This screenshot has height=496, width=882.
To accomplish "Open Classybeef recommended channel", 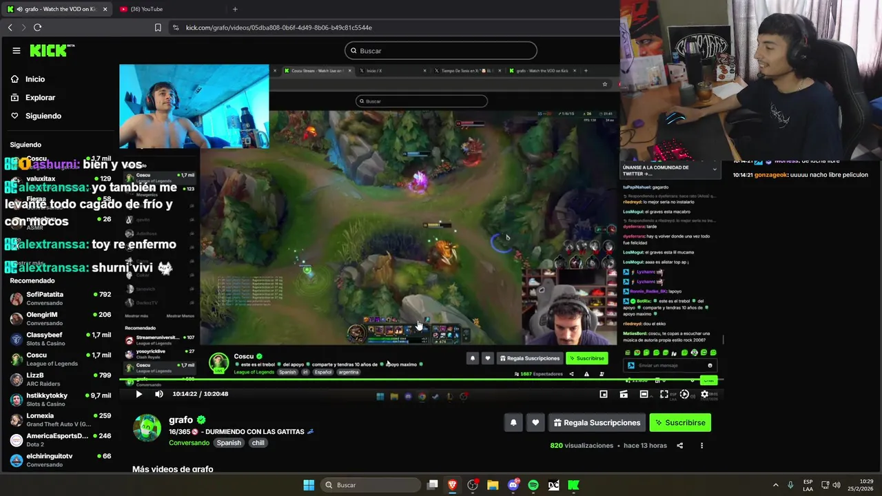I will click(x=61, y=339).
